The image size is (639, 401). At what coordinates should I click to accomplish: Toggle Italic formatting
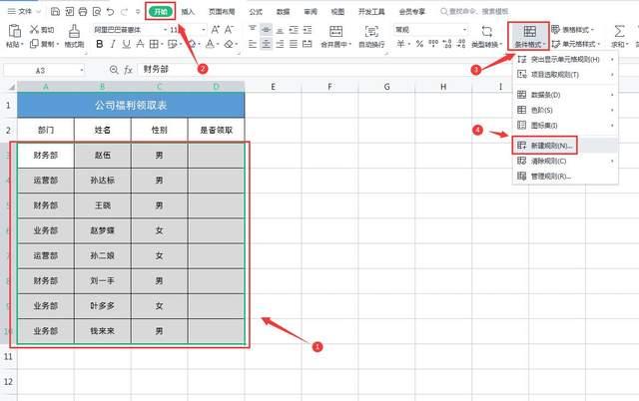pos(113,44)
